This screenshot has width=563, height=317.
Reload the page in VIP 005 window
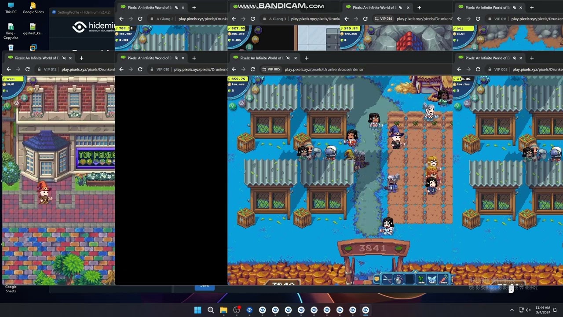click(x=252, y=69)
